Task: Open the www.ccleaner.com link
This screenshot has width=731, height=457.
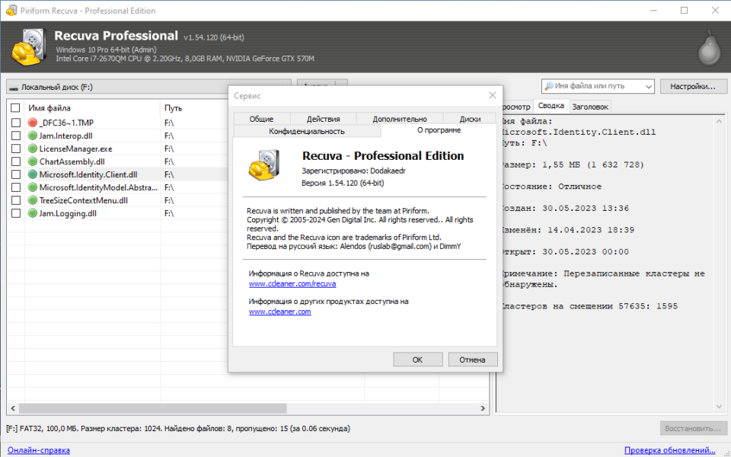Action: 279,312
